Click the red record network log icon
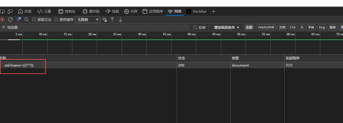Screen dimensions: 343x123 pyautogui.click(x=2, y=19)
